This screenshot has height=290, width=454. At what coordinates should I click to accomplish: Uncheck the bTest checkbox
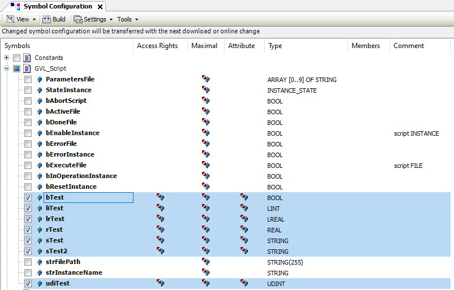pos(28,197)
